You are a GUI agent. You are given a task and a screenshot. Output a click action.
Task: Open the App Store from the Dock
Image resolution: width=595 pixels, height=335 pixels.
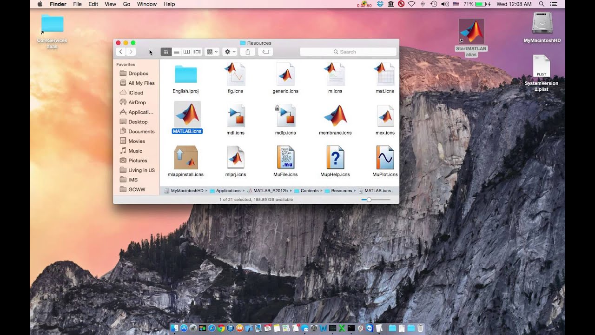[x=184, y=328]
